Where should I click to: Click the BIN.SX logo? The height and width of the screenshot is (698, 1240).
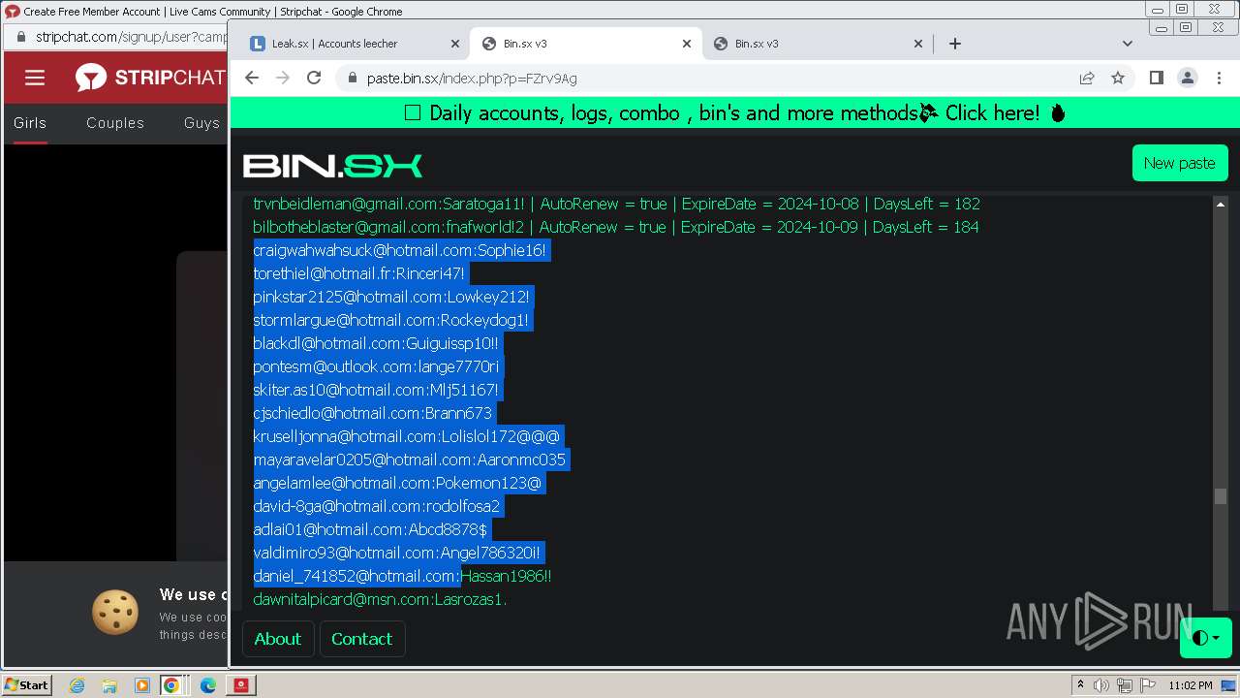click(x=332, y=166)
